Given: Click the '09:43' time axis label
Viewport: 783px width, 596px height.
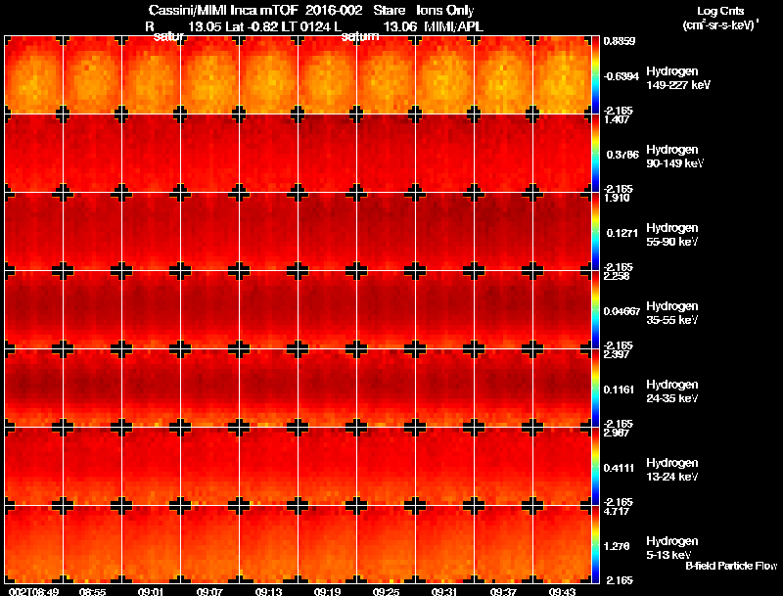Looking at the screenshot, I should pyautogui.click(x=562, y=591).
